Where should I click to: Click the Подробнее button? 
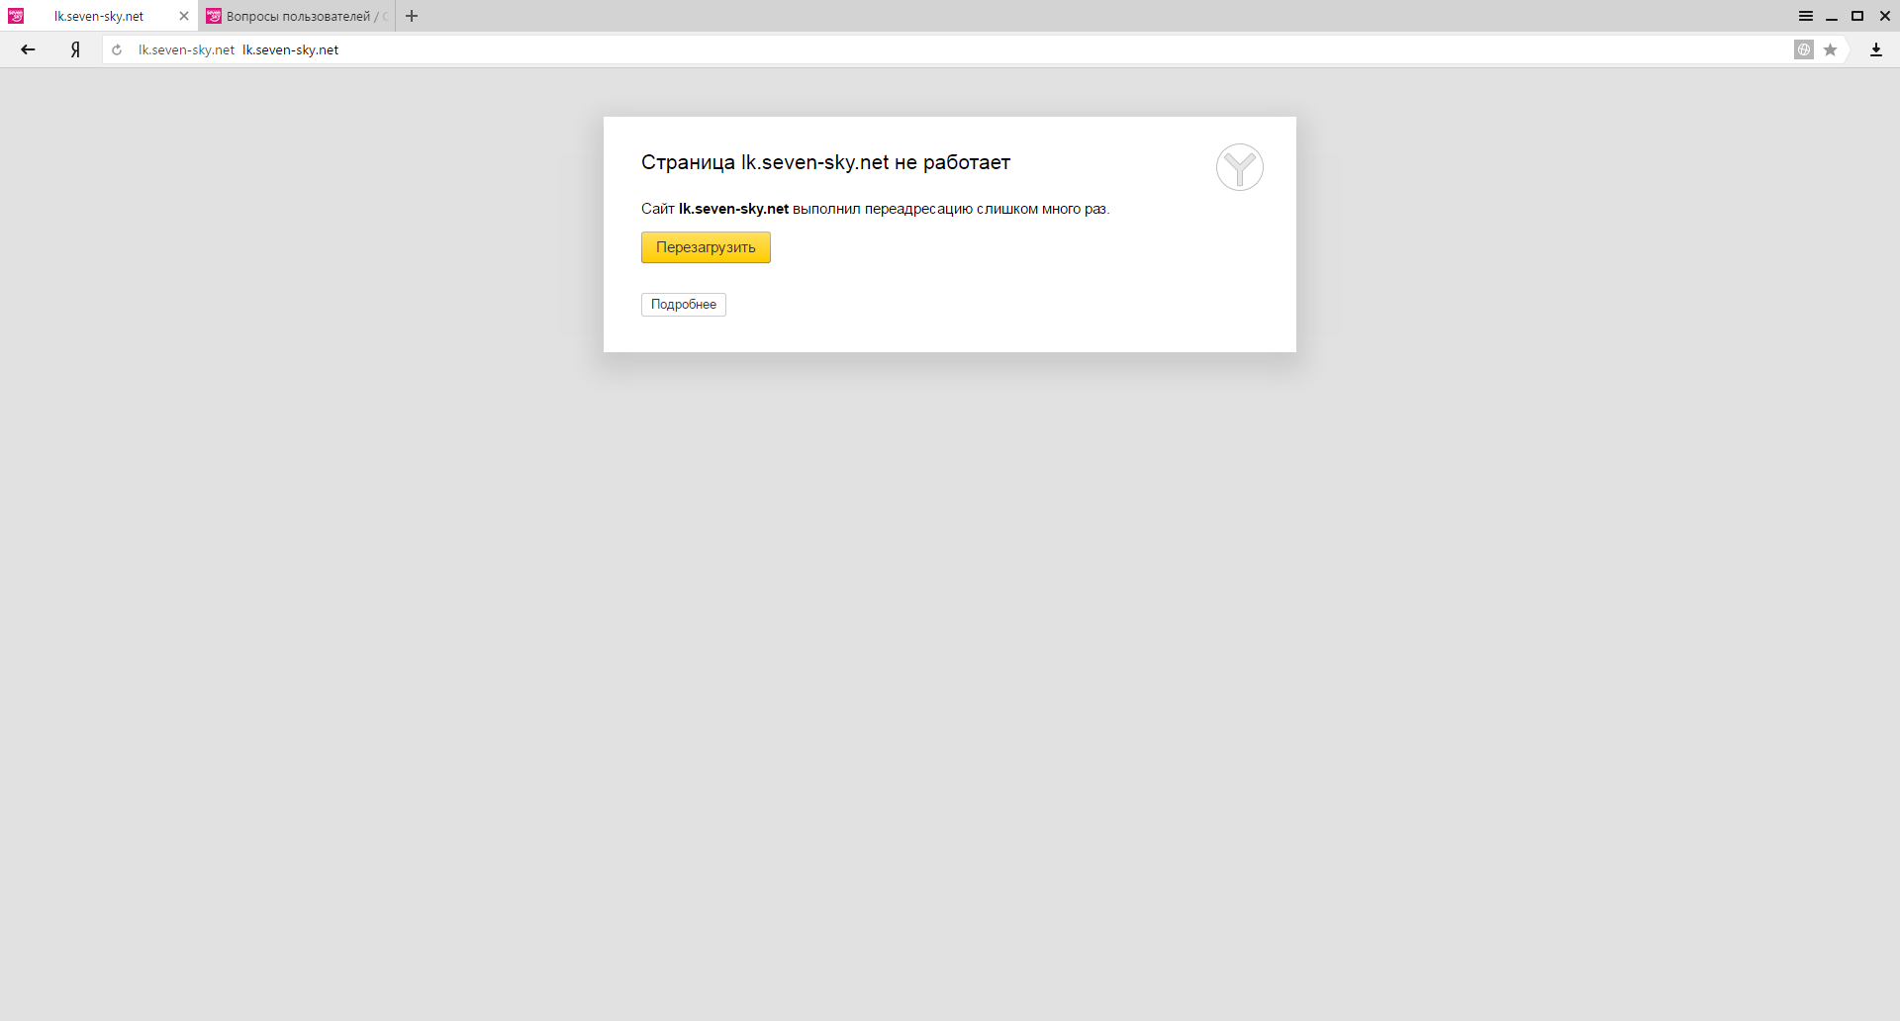684,305
